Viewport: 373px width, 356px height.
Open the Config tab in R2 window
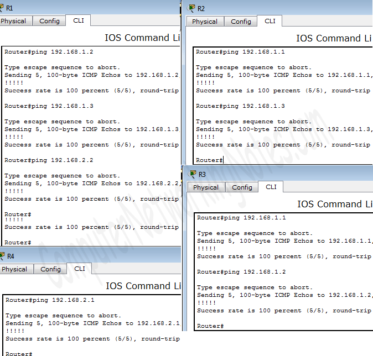pyautogui.click(x=241, y=22)
